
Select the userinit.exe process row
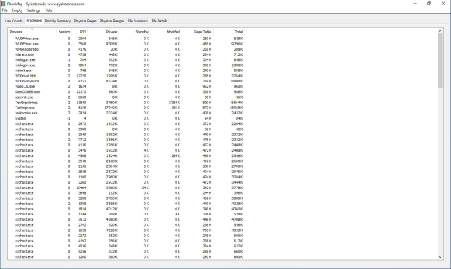127,97
